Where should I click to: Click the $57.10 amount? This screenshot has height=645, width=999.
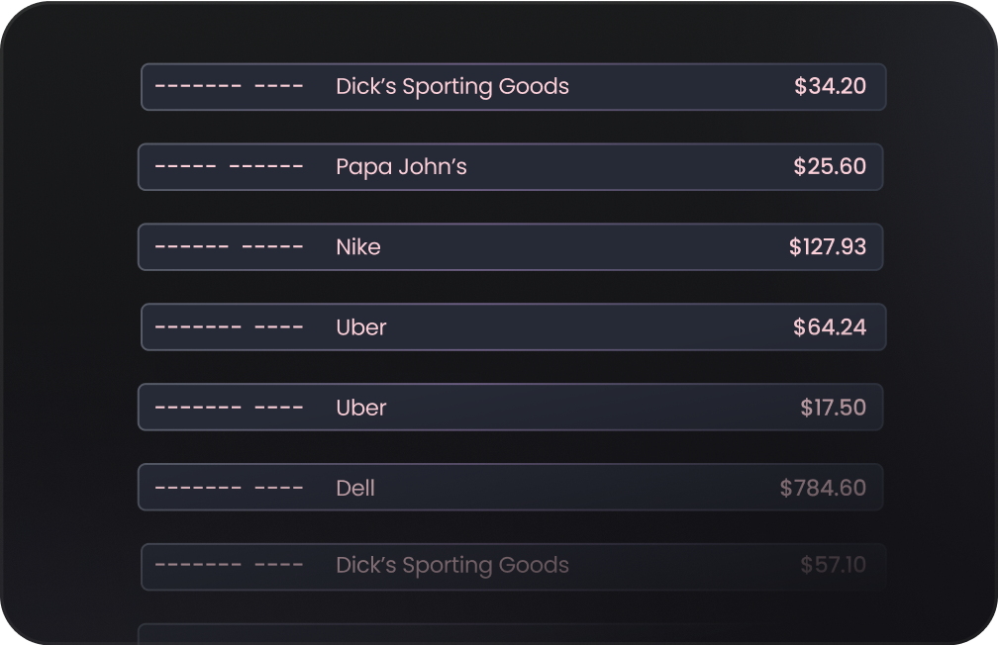pos(833,565)
